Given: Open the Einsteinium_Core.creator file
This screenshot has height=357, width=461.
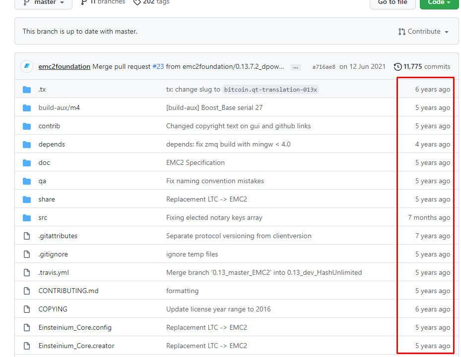Looking at the screenshot, I should coord(76,346).
